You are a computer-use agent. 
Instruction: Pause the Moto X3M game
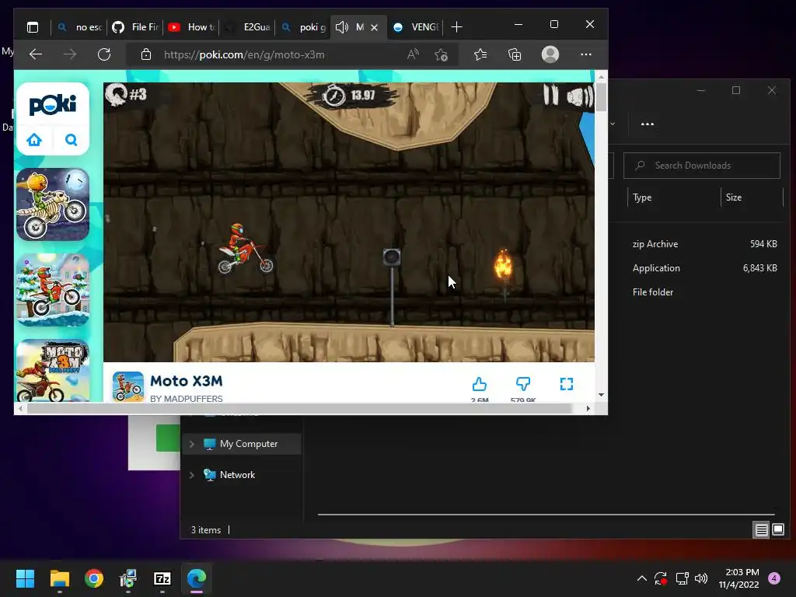coord(551,95)
